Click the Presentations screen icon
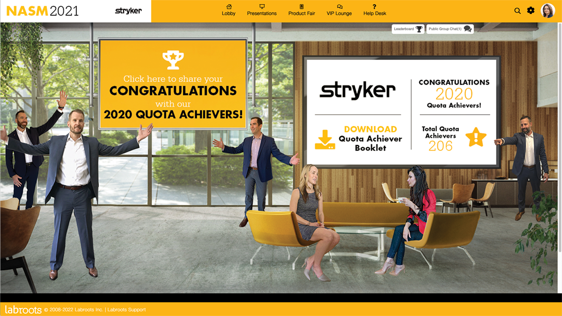The width and height of the screenshot is (562, 316). coord(262,7)
